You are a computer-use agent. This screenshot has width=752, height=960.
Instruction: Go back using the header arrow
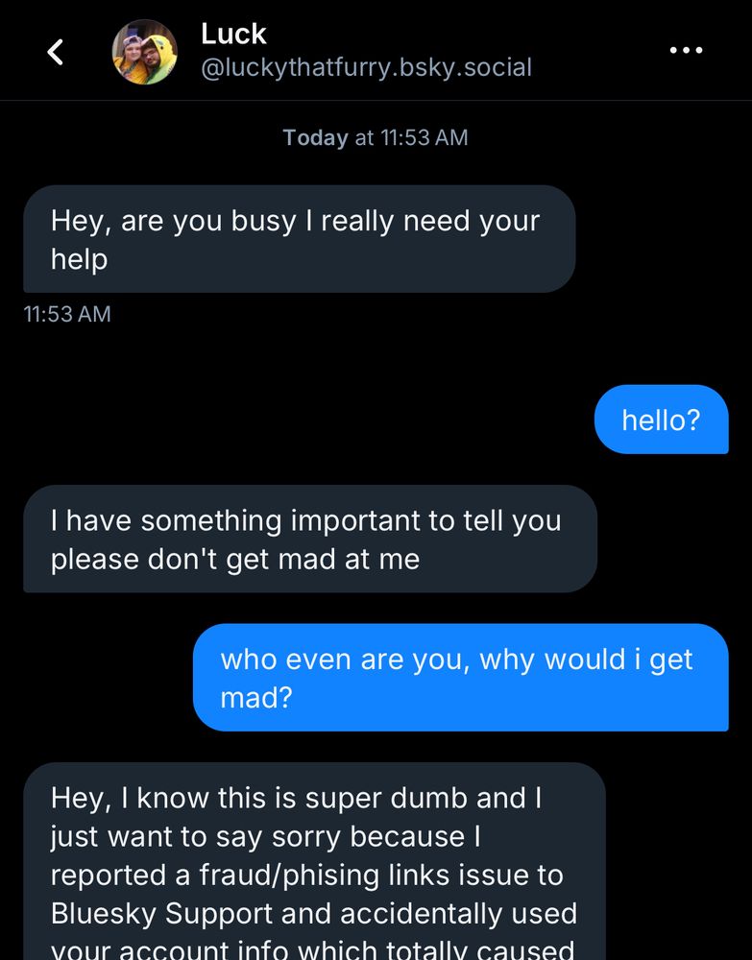click(56, 52)
